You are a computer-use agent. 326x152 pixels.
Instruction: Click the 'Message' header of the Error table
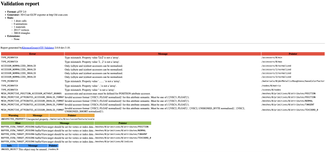pos(163,54)
